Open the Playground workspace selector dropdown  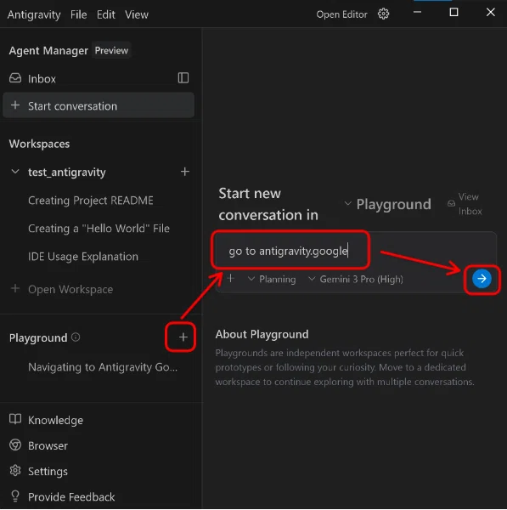pos(388,204)
